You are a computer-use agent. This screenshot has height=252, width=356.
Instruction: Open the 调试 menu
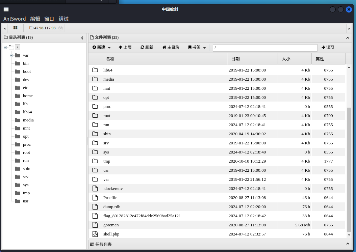(63, 19)
